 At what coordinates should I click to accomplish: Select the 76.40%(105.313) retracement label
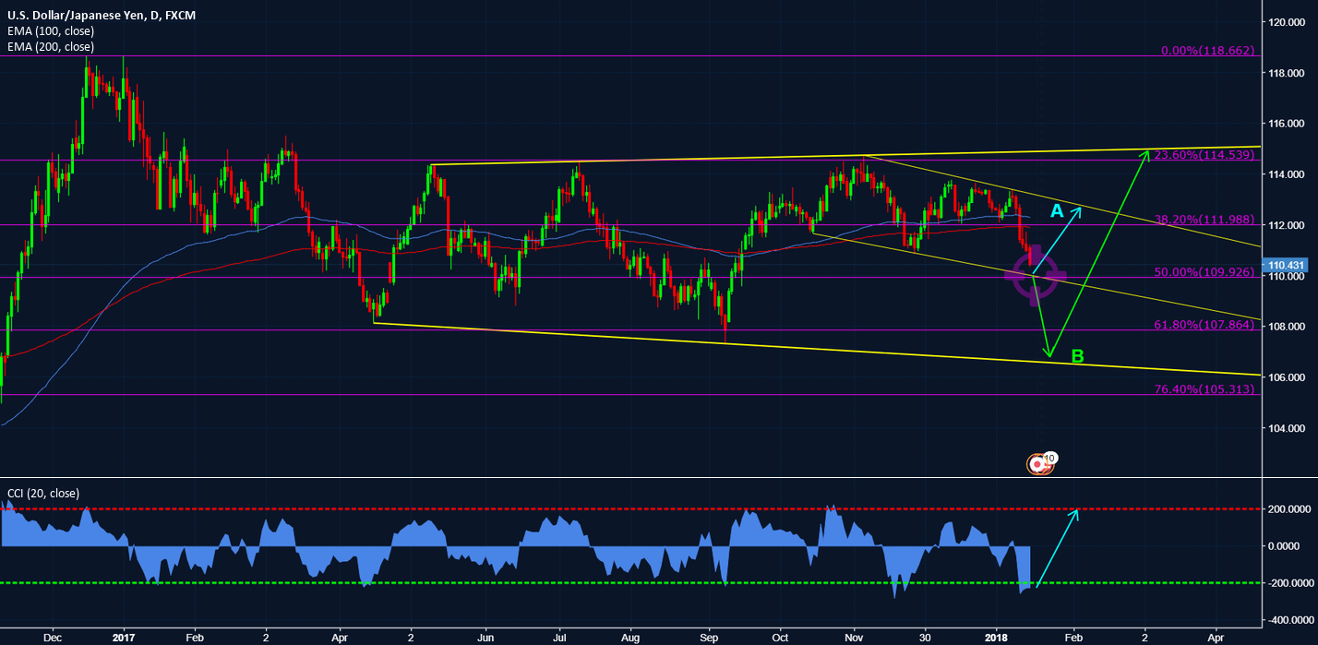tap(1204, 389)
